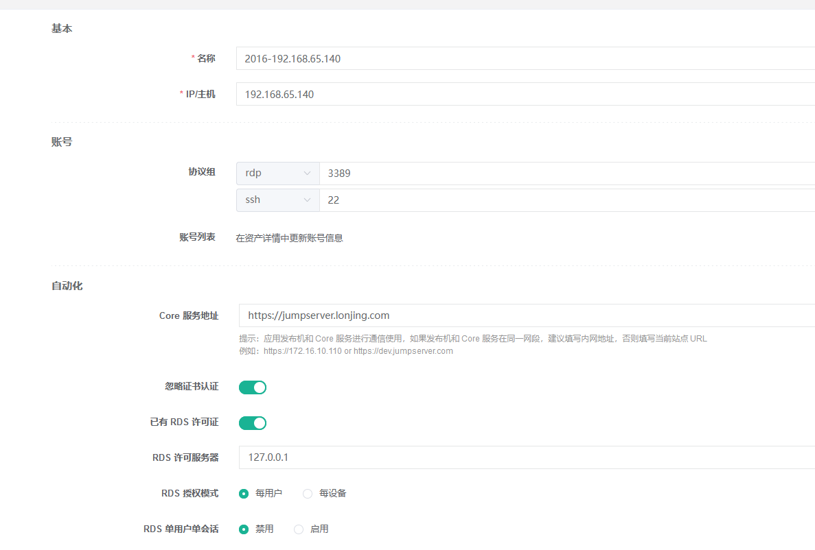The image size is (815, 550).
Task: Select the 每设备 RDS authorization mode
Action: [307, 493]
